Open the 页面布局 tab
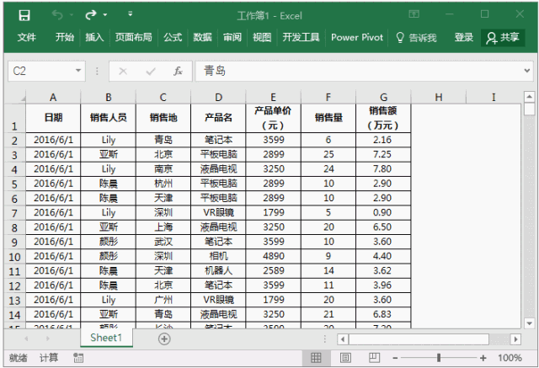Screen dimensions: 539x368 click(x=133, y=37)
